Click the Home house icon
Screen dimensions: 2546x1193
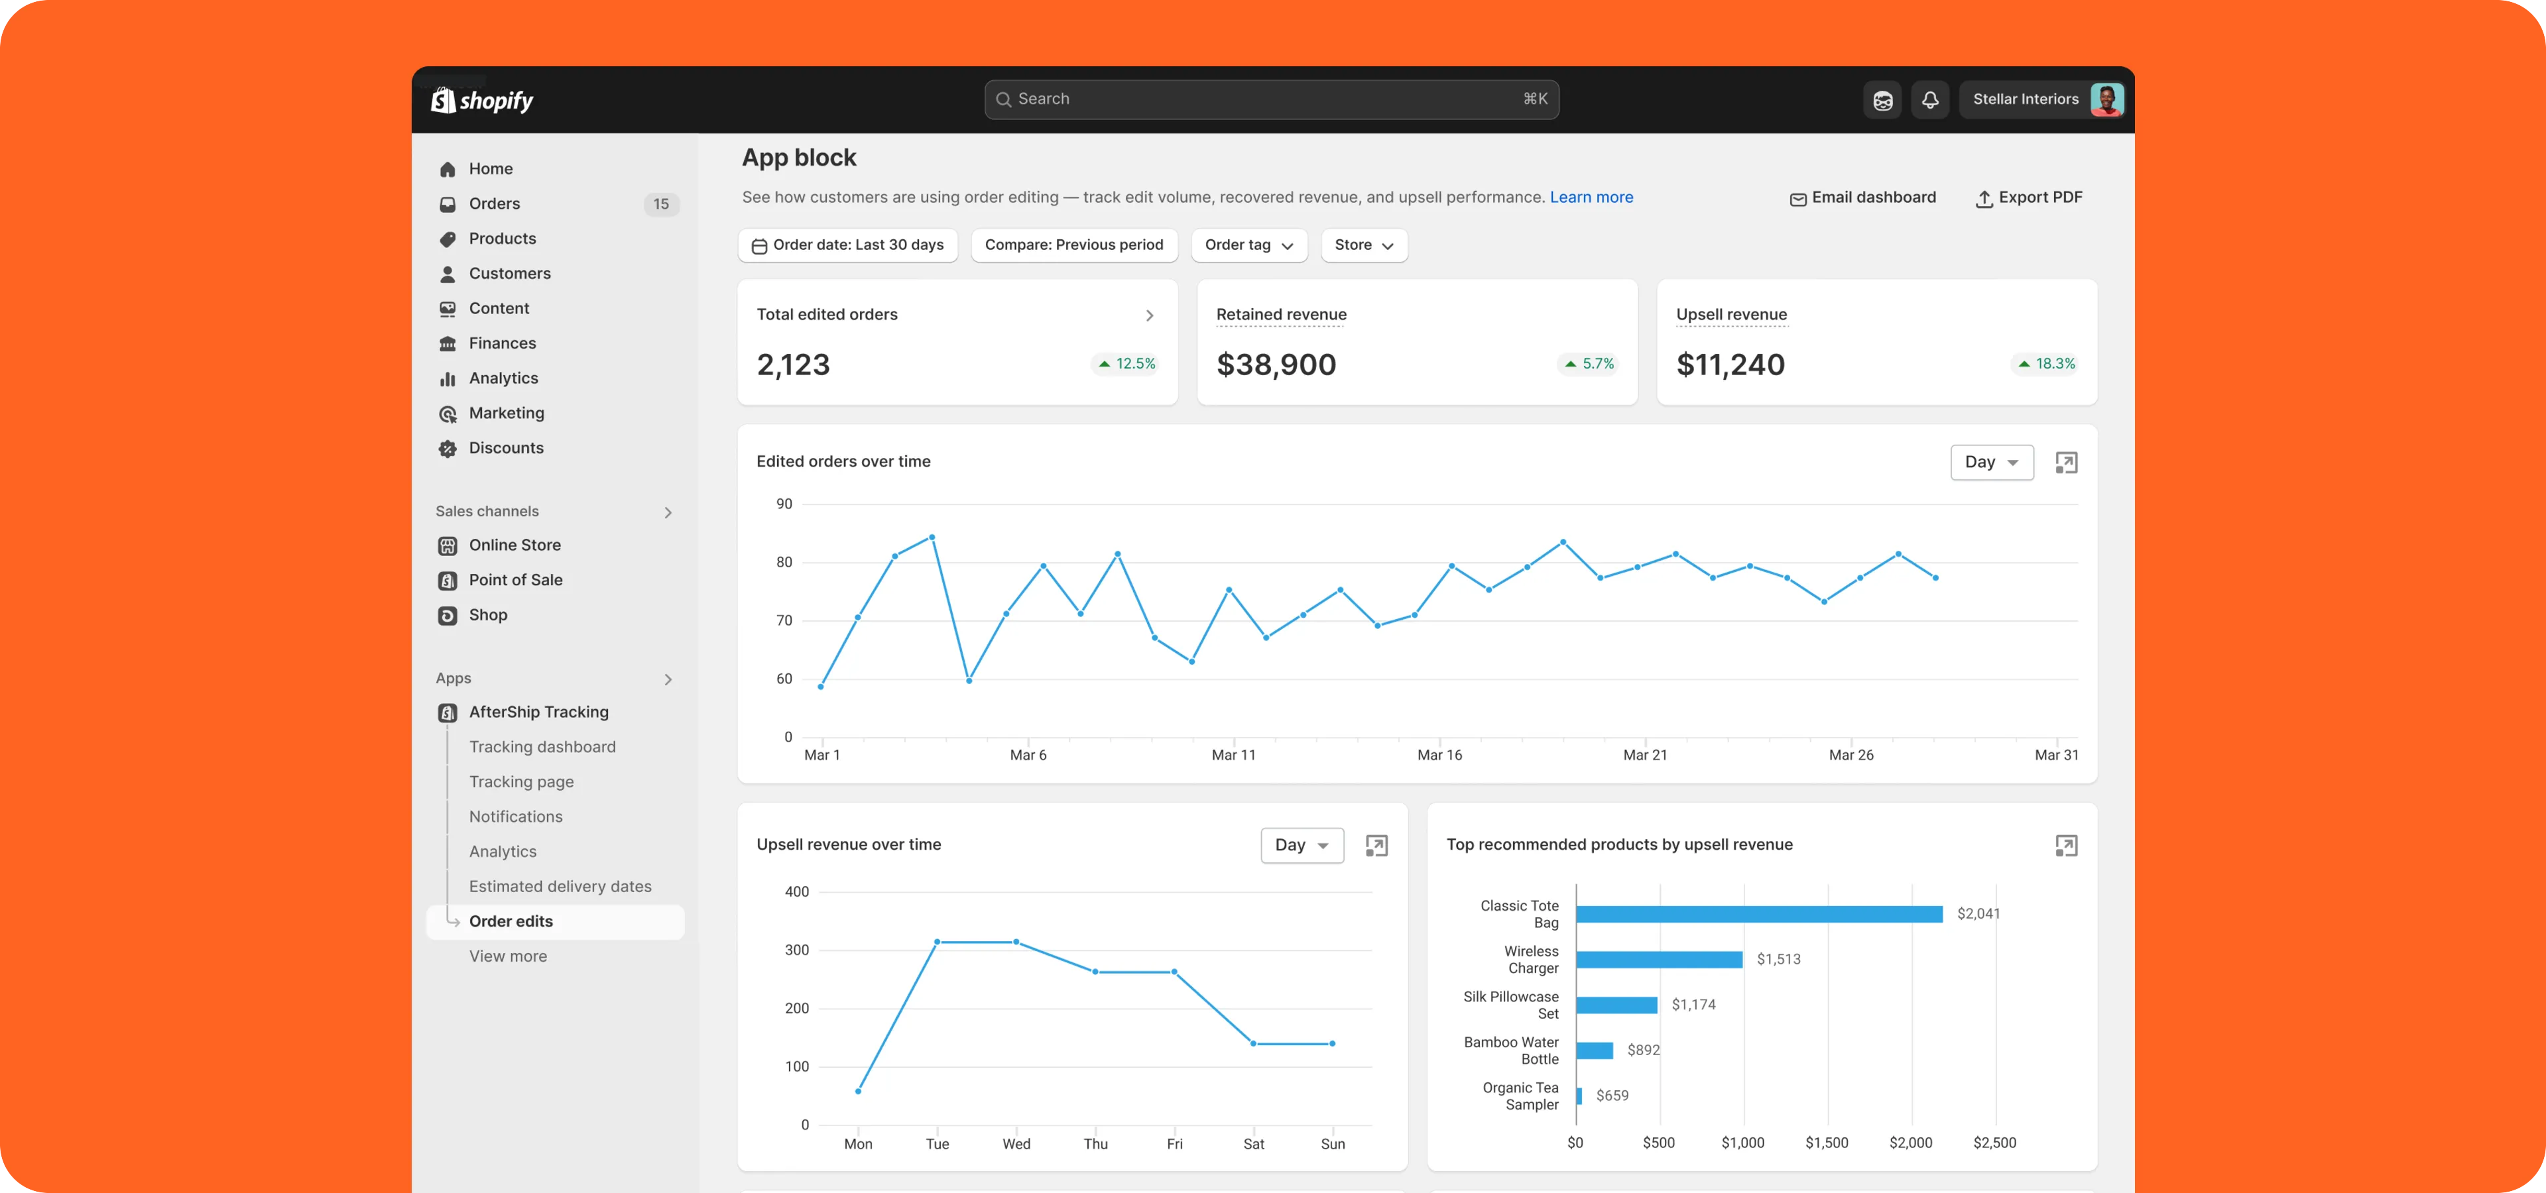(x=448, y=169)
